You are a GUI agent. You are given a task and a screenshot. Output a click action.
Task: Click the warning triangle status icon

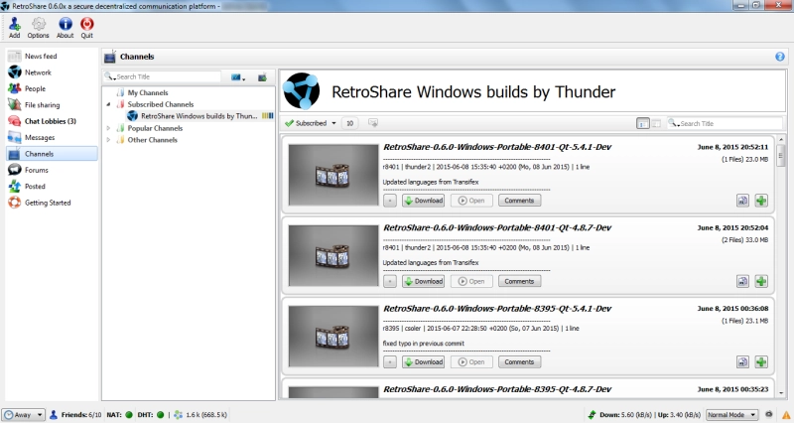tap(786, 415)
